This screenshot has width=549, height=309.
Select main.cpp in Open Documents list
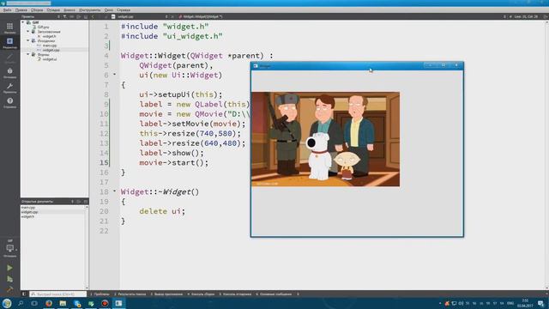coord(28,208)
